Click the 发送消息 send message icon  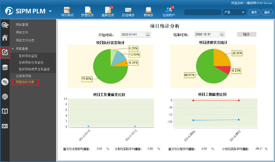128,11
